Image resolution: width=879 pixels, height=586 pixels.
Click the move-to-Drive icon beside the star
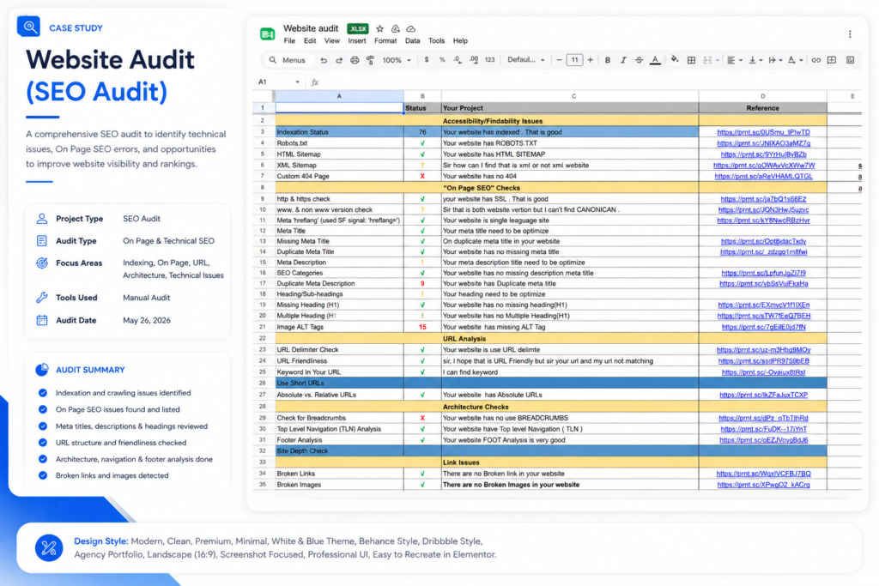click(x=395, y=28)
